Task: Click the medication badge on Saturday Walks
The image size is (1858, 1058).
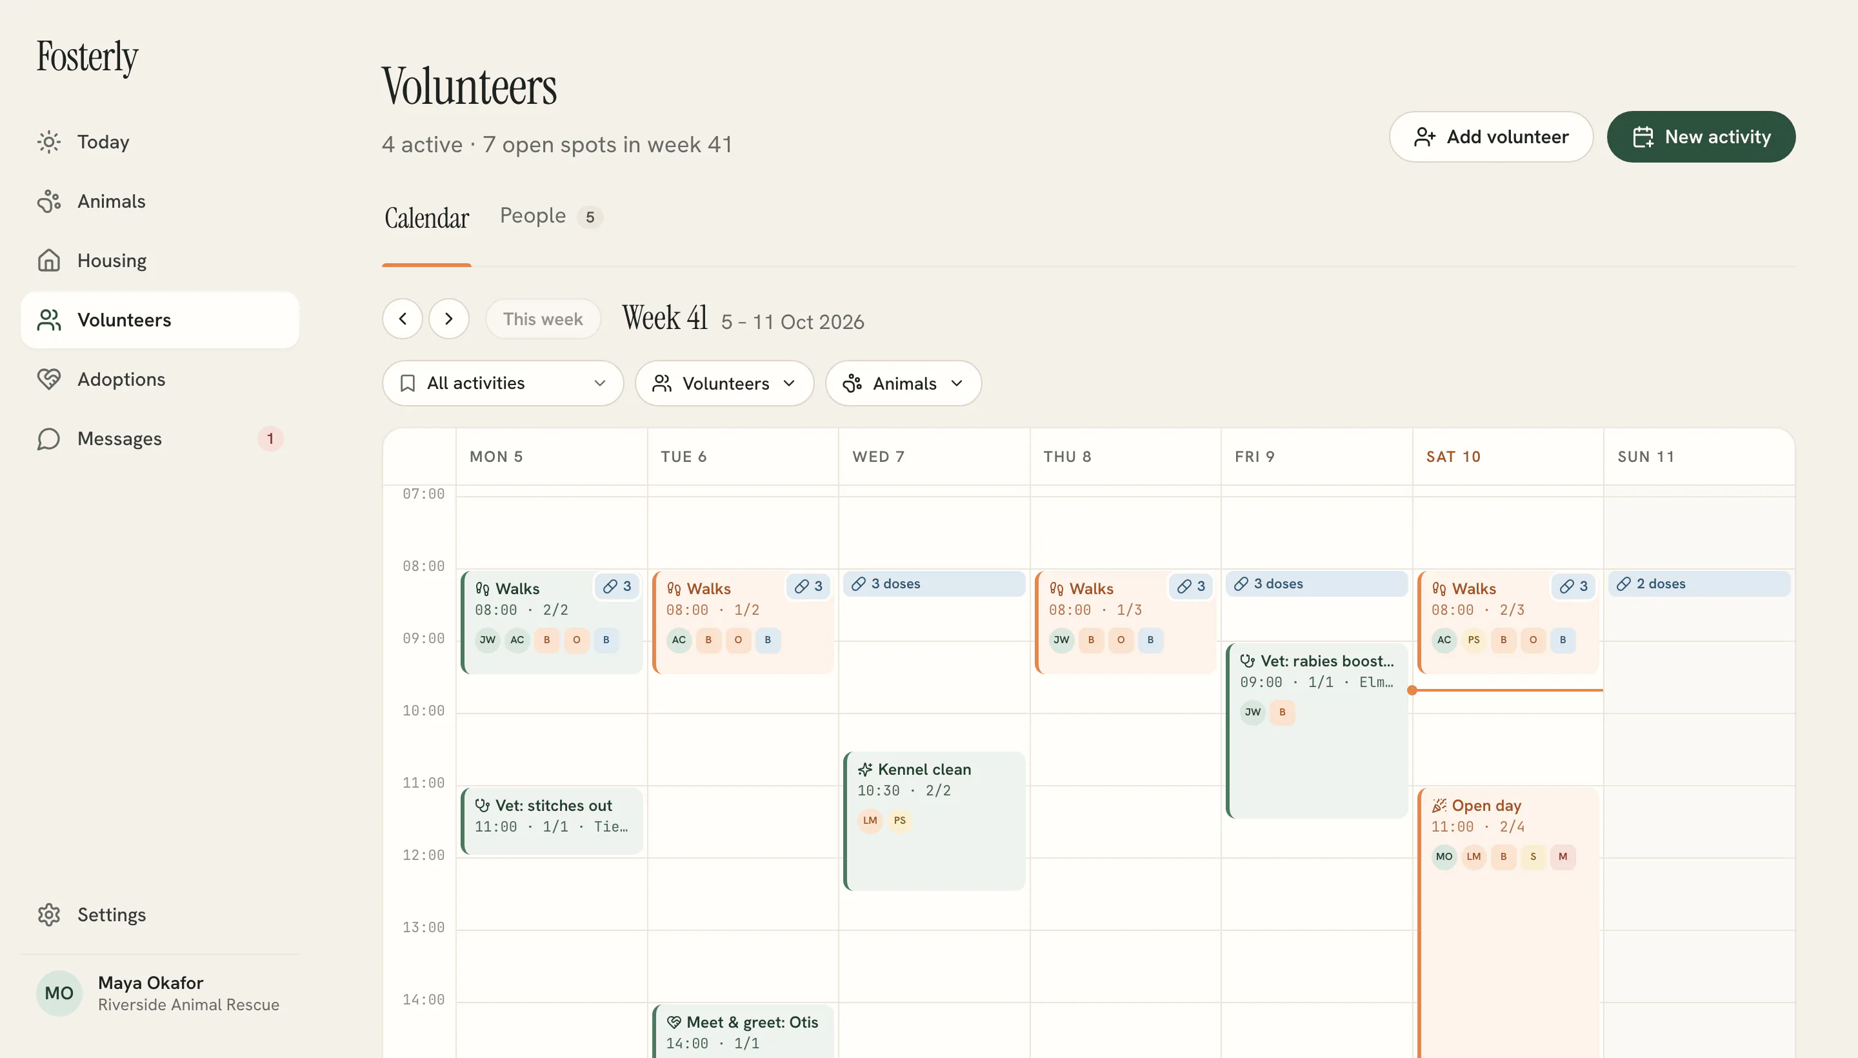Action: pyautogui.click(x=1573, y=586)
